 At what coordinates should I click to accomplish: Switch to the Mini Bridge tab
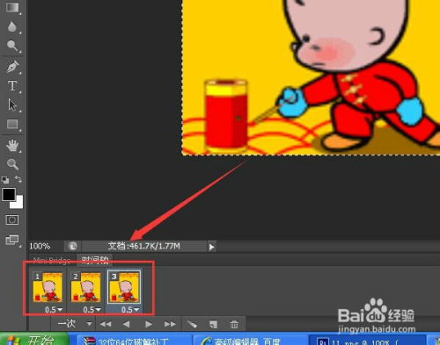(x=52, y=261)
